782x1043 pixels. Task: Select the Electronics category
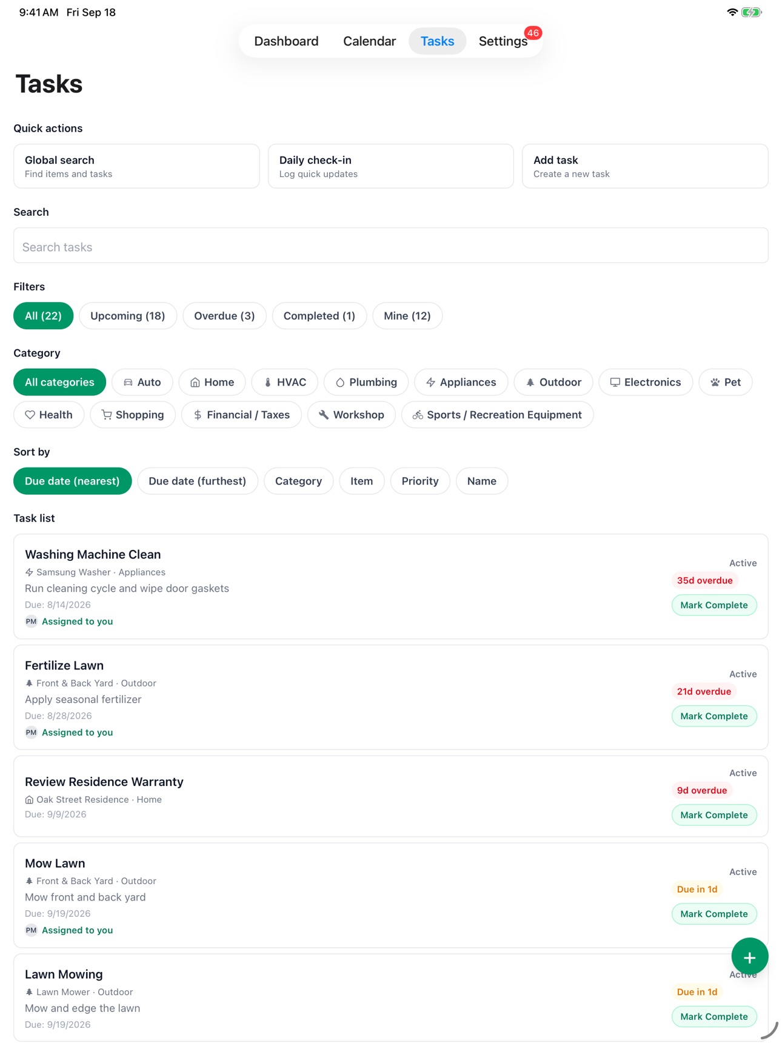(x=646, y=382)
